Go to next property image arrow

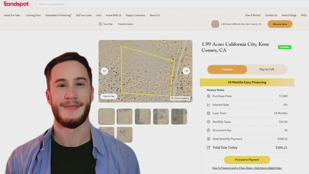click(x=186, y=71)
